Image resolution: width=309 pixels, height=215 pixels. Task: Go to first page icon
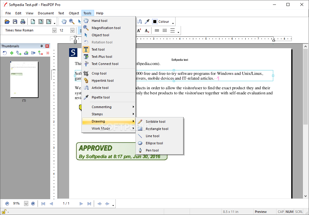pyautogui.click(x=43, y=204)
